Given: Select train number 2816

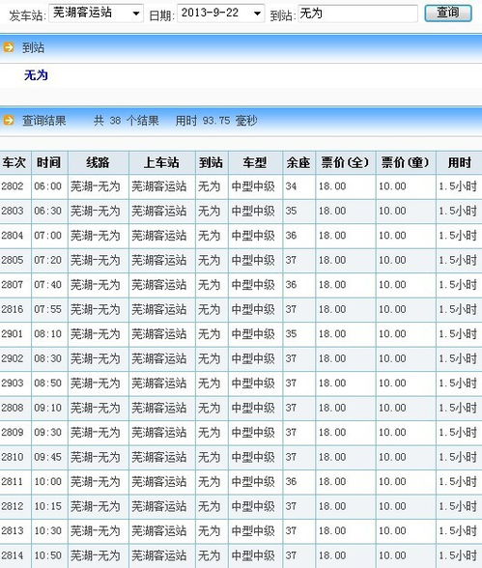Looking at the screenshot, I should tap(13, 309).
